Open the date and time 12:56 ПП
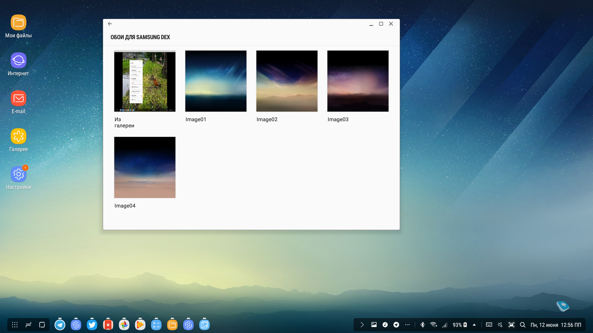This screenshot has height=333, width=593. 556,325
